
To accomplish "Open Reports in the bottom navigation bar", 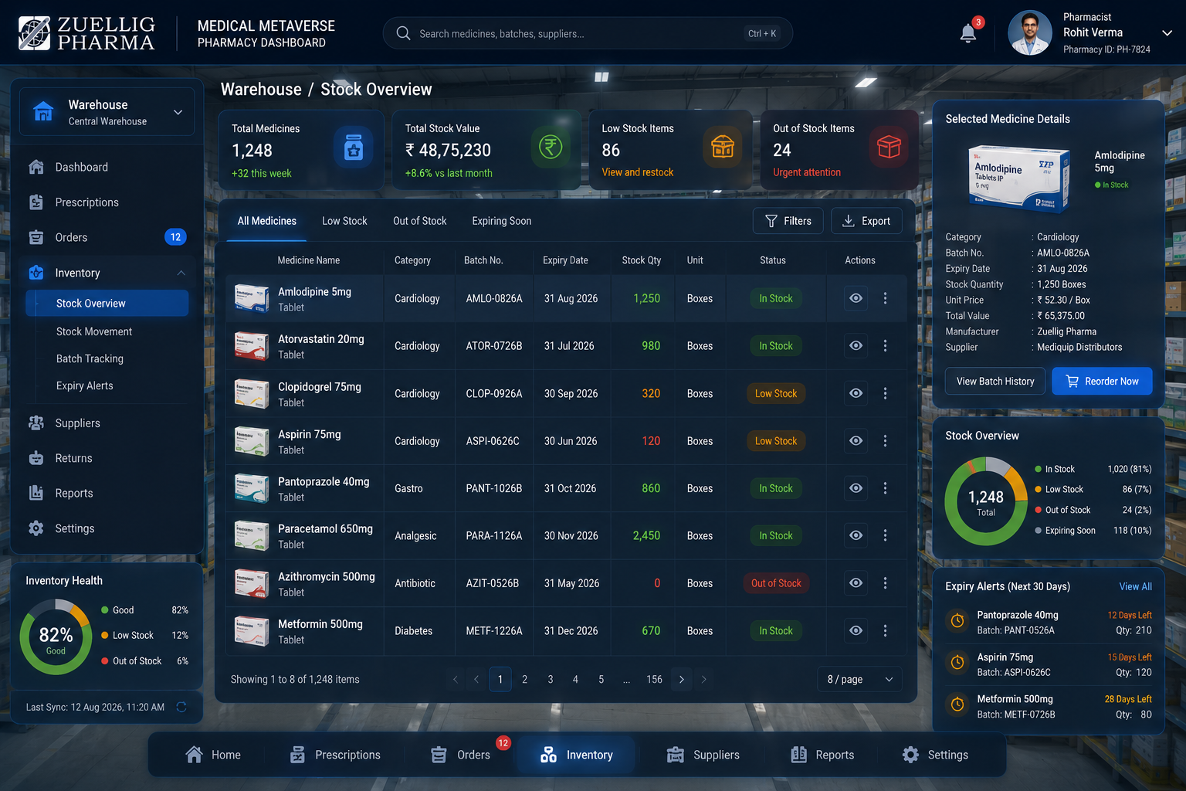I will click(x=822, y=755).
